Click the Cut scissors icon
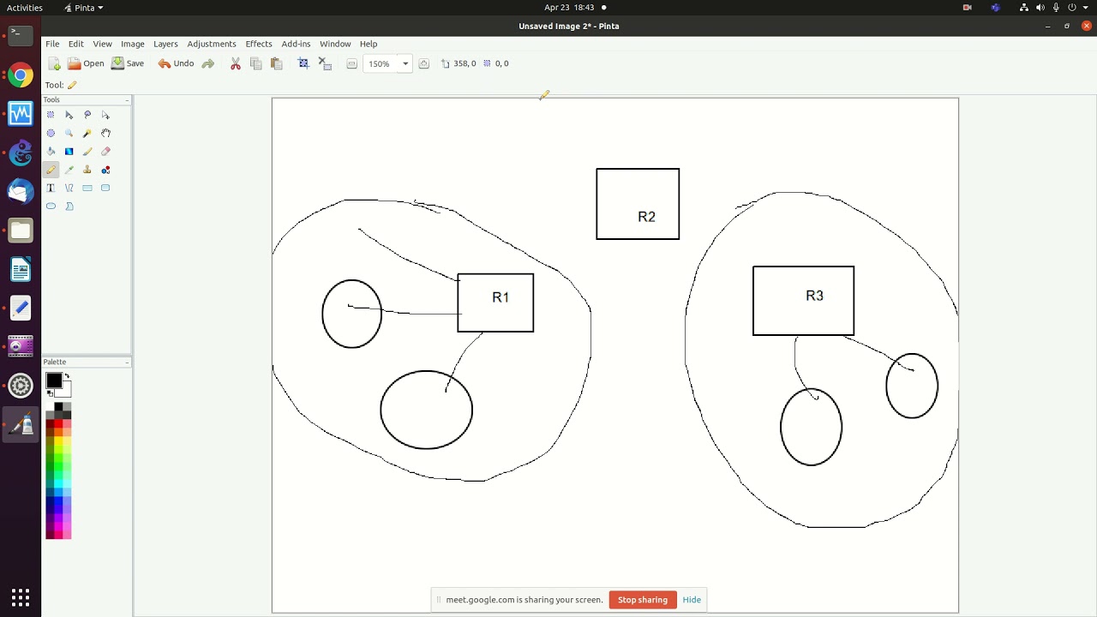1097x617 pixels. pos(236,63)
